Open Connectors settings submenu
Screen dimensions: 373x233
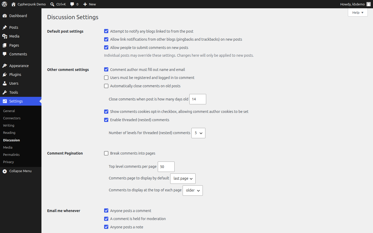click(12, 118)
